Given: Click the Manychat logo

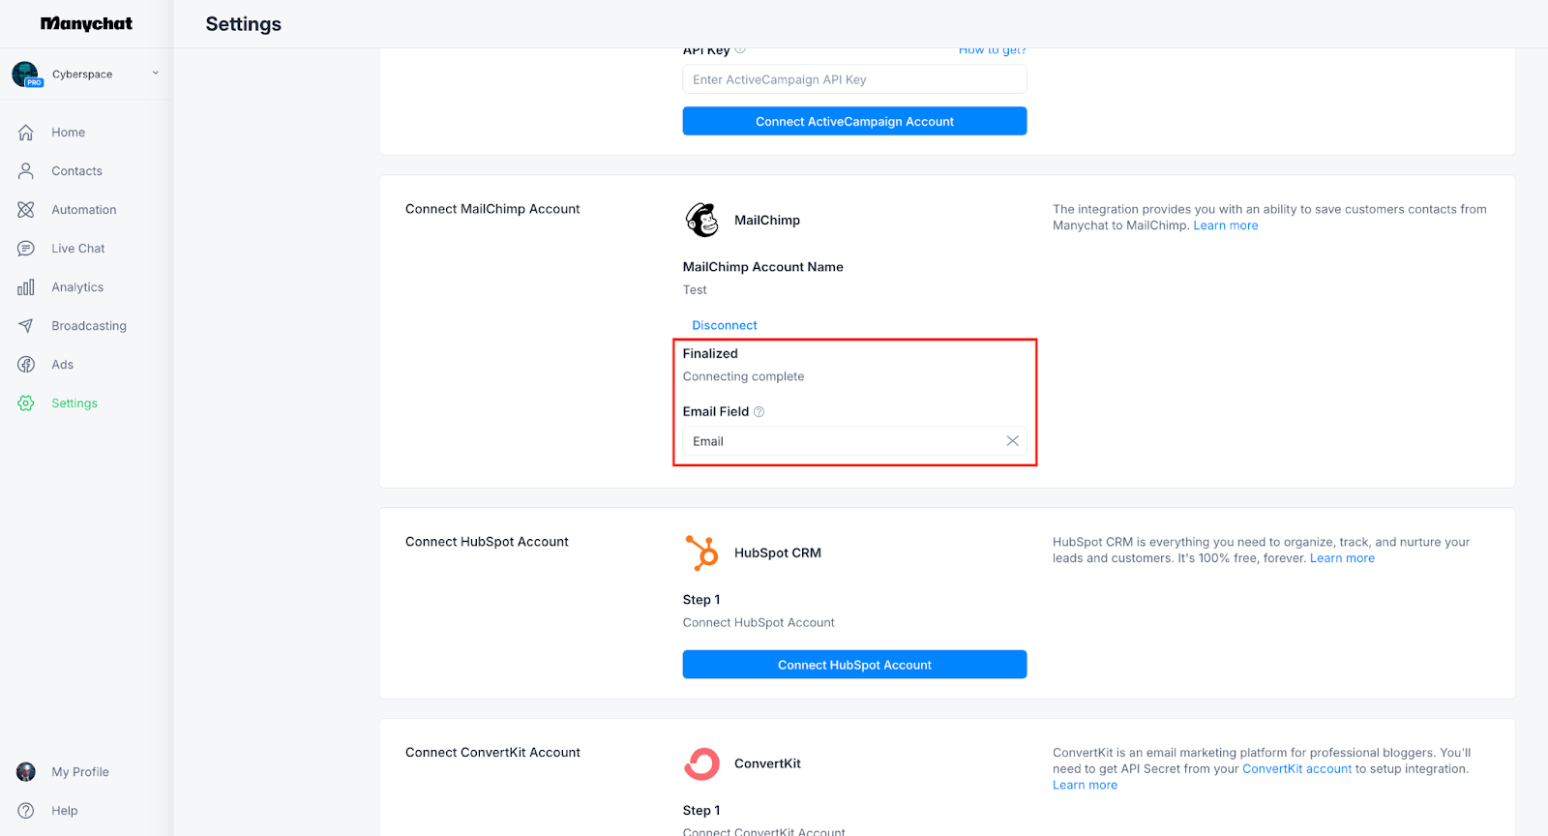Looking at the screenshot, I should pos(86,24).
